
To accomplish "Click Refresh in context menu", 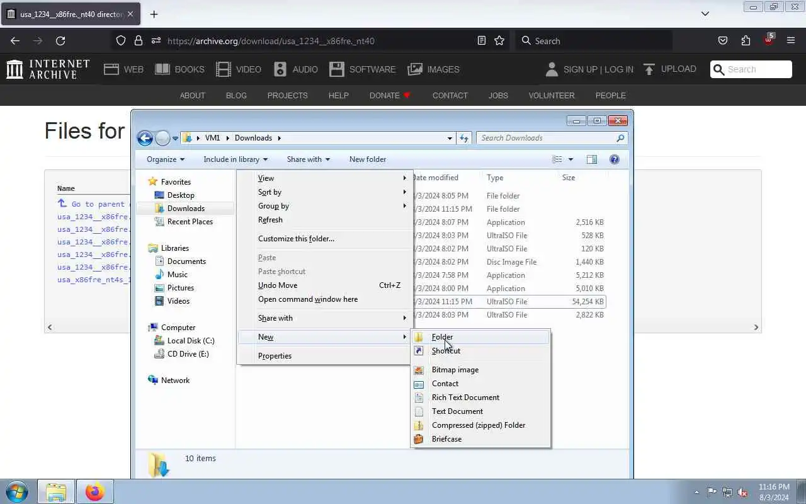I will click(324, 220).
